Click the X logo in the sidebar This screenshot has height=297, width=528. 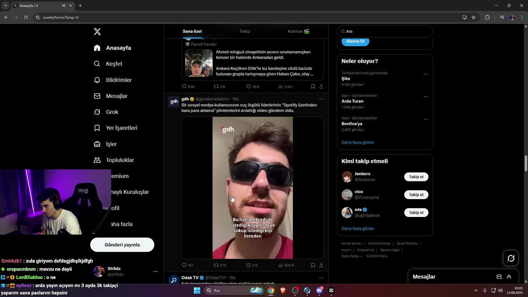tap(97, 32)
